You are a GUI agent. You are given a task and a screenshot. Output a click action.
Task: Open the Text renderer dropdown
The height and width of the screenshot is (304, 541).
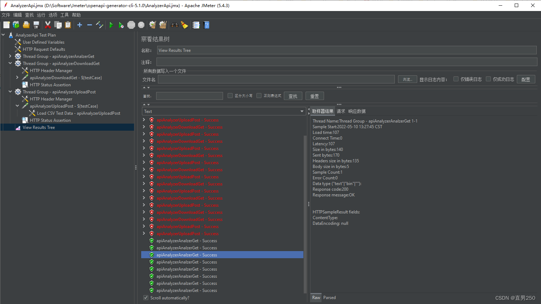[224, 111]
